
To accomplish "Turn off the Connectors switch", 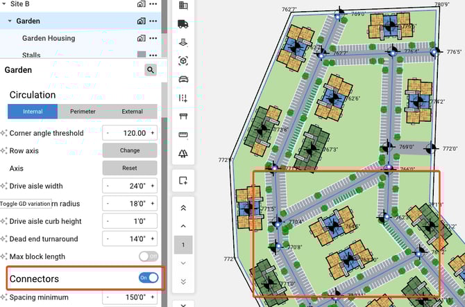I will pos(149,278).
